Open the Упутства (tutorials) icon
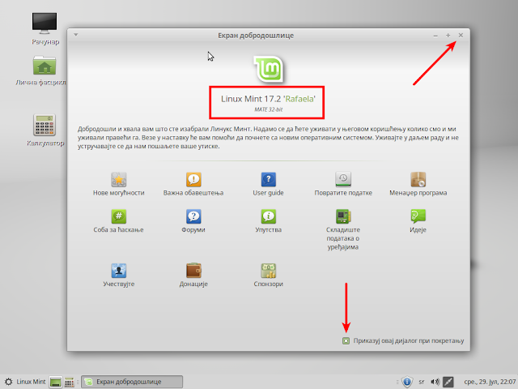 (x=268, y=216)
